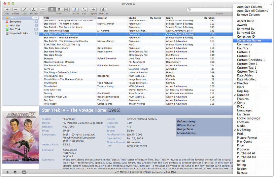The width and height of the screenshot is (274, 177).
Task: Click the Export arrow icon
Action: point(93,9)
